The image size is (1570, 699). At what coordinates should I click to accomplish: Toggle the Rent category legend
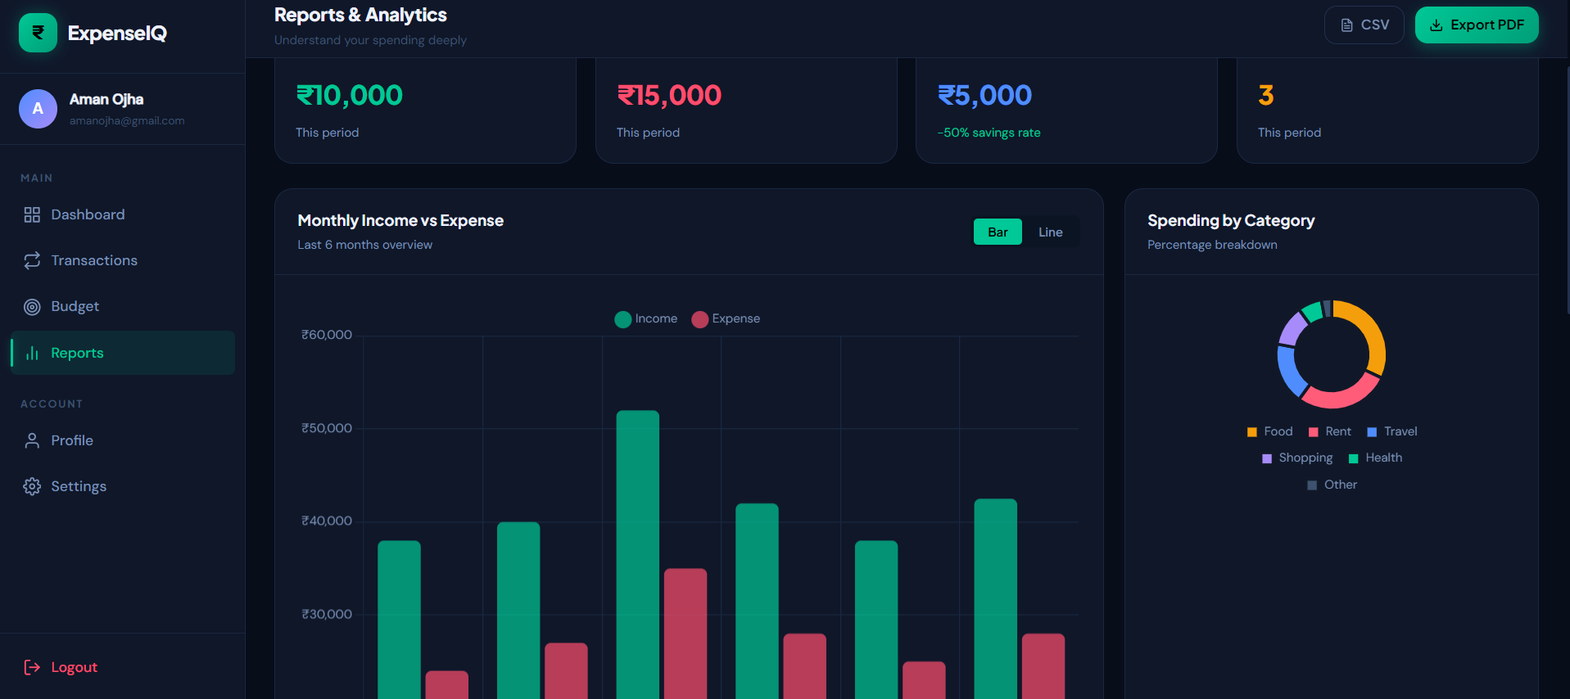pyautogui.click(x=1330, y=431)
